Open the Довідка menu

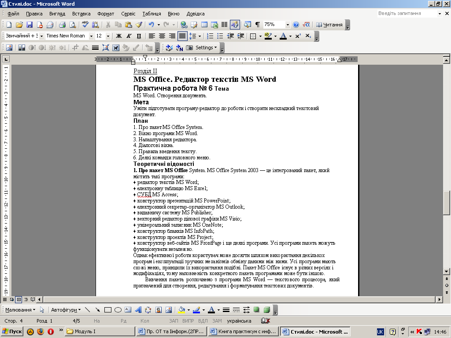(x=196, y=14)
